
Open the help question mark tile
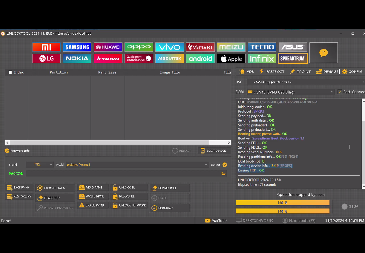pyautogui.click(x=324, y=53)
